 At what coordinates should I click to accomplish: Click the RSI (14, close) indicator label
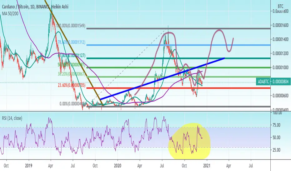click(12, 118)
